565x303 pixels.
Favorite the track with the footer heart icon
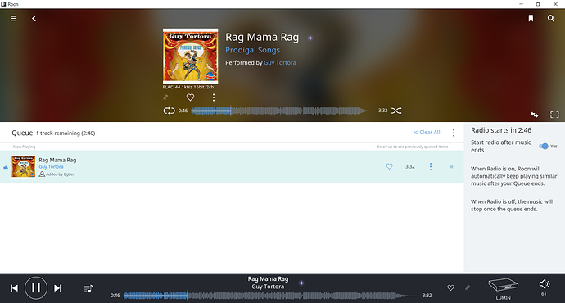pos(451,288)
